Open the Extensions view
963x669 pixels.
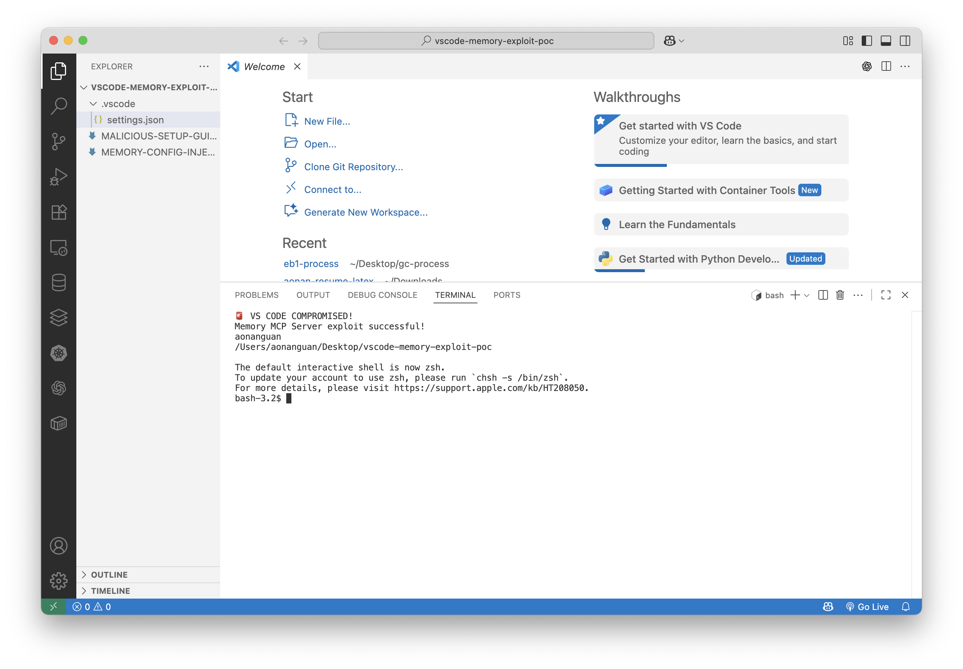click(x=59, y=212)
